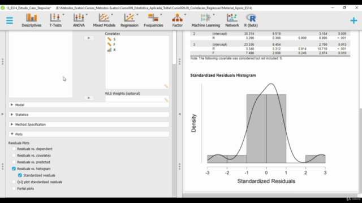Open the Frequencies dropdown arrow

[161, 15]
